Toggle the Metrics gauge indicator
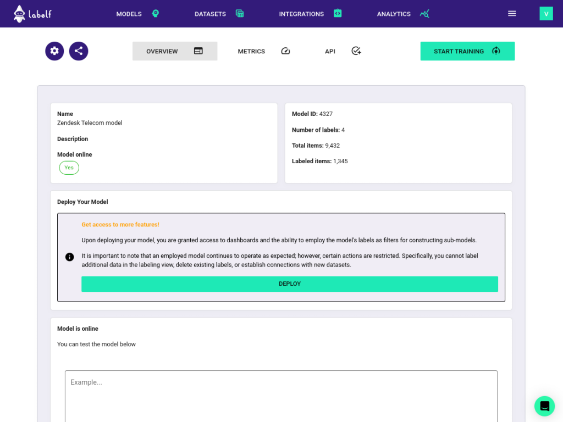 (x=285, y=50)
